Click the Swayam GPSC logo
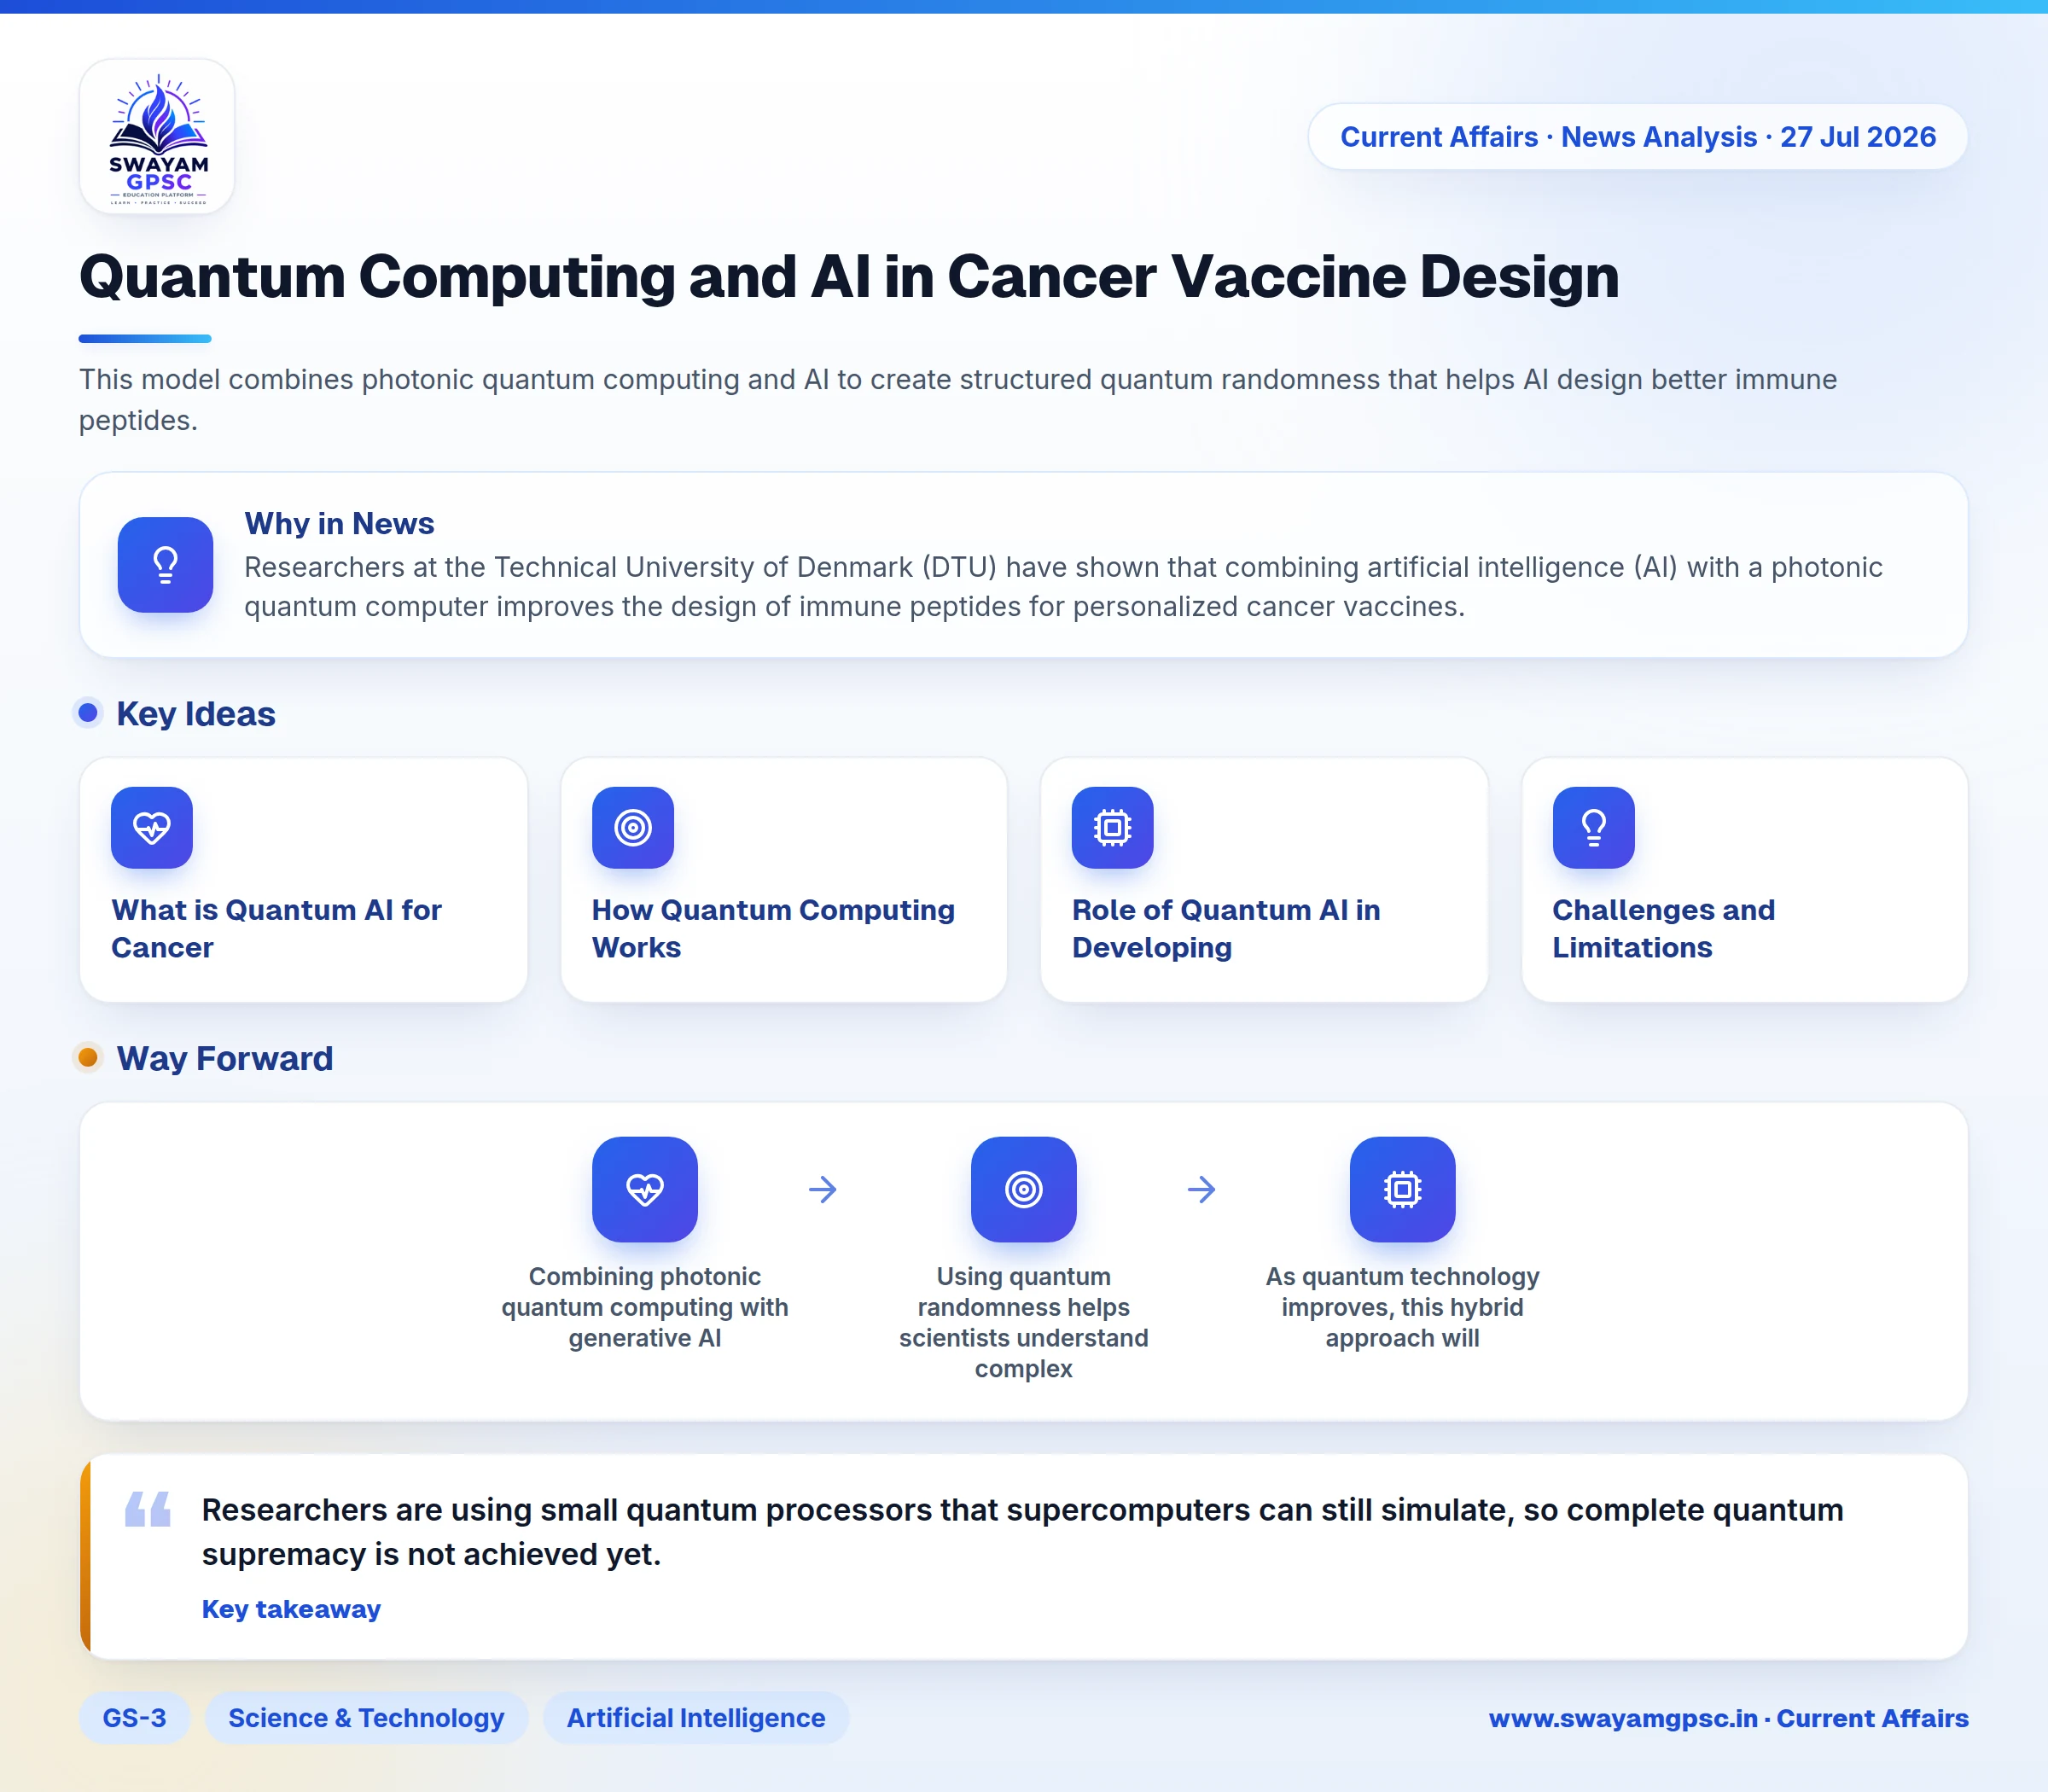Viewport: 2048px width, 1792px height. point(157,136)
